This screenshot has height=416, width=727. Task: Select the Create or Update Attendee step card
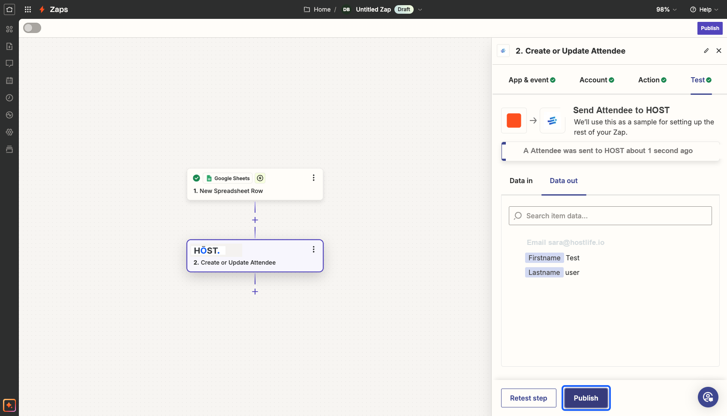pyautogui.click(x=255, y=256)
